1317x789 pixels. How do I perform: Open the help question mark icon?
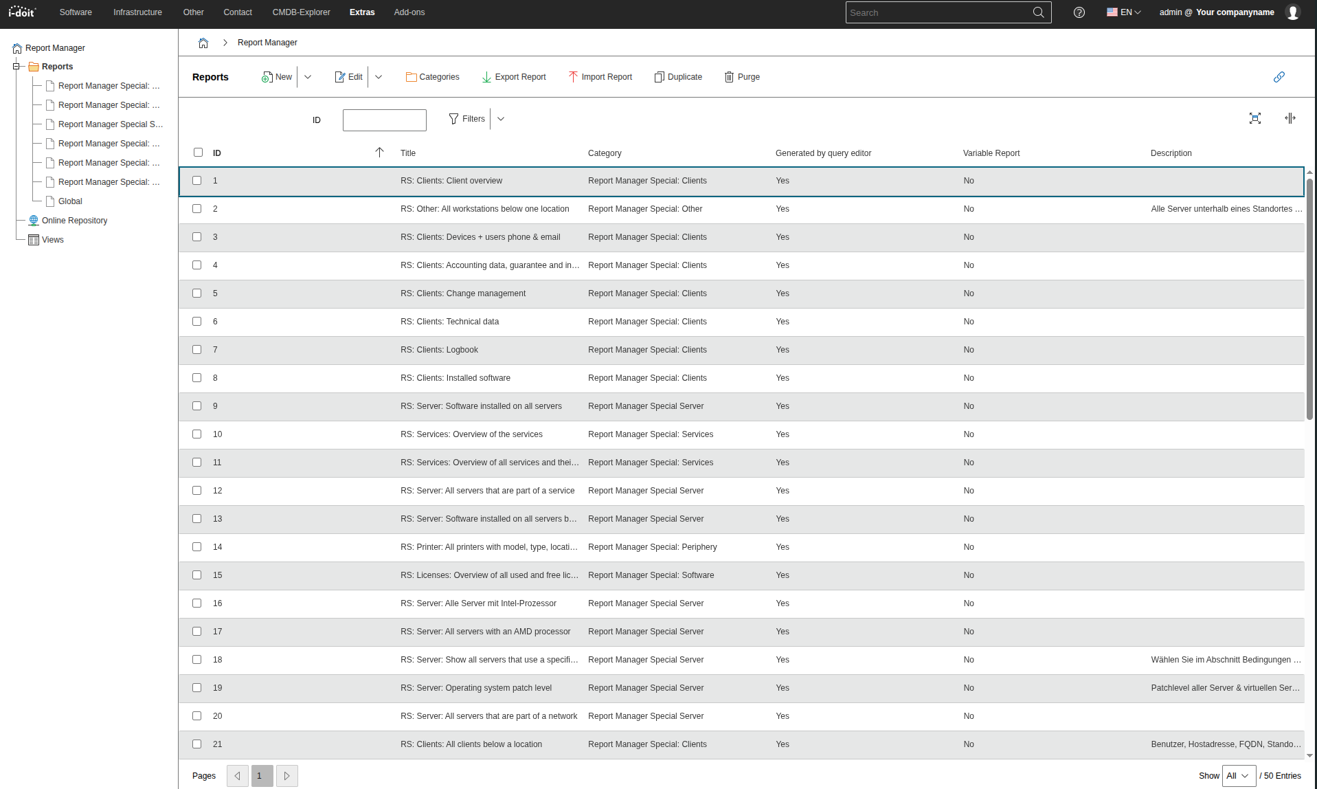click(1079, 12)
